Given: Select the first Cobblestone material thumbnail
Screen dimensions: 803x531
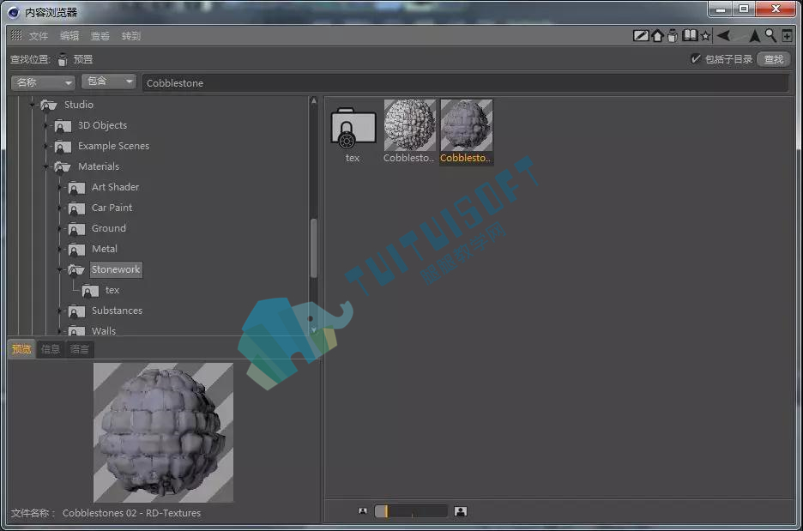Looking at the screenshot, I should [409, 131].
